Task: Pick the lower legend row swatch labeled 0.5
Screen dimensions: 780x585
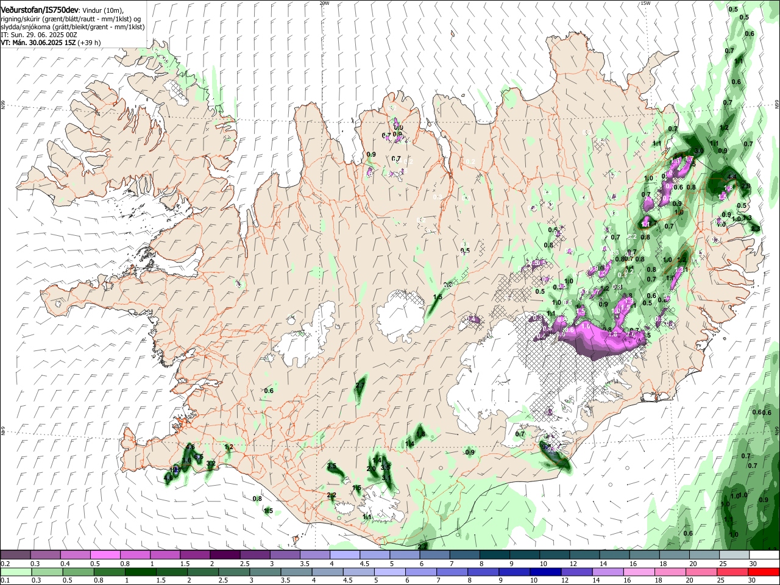Action: coord(77,572)
